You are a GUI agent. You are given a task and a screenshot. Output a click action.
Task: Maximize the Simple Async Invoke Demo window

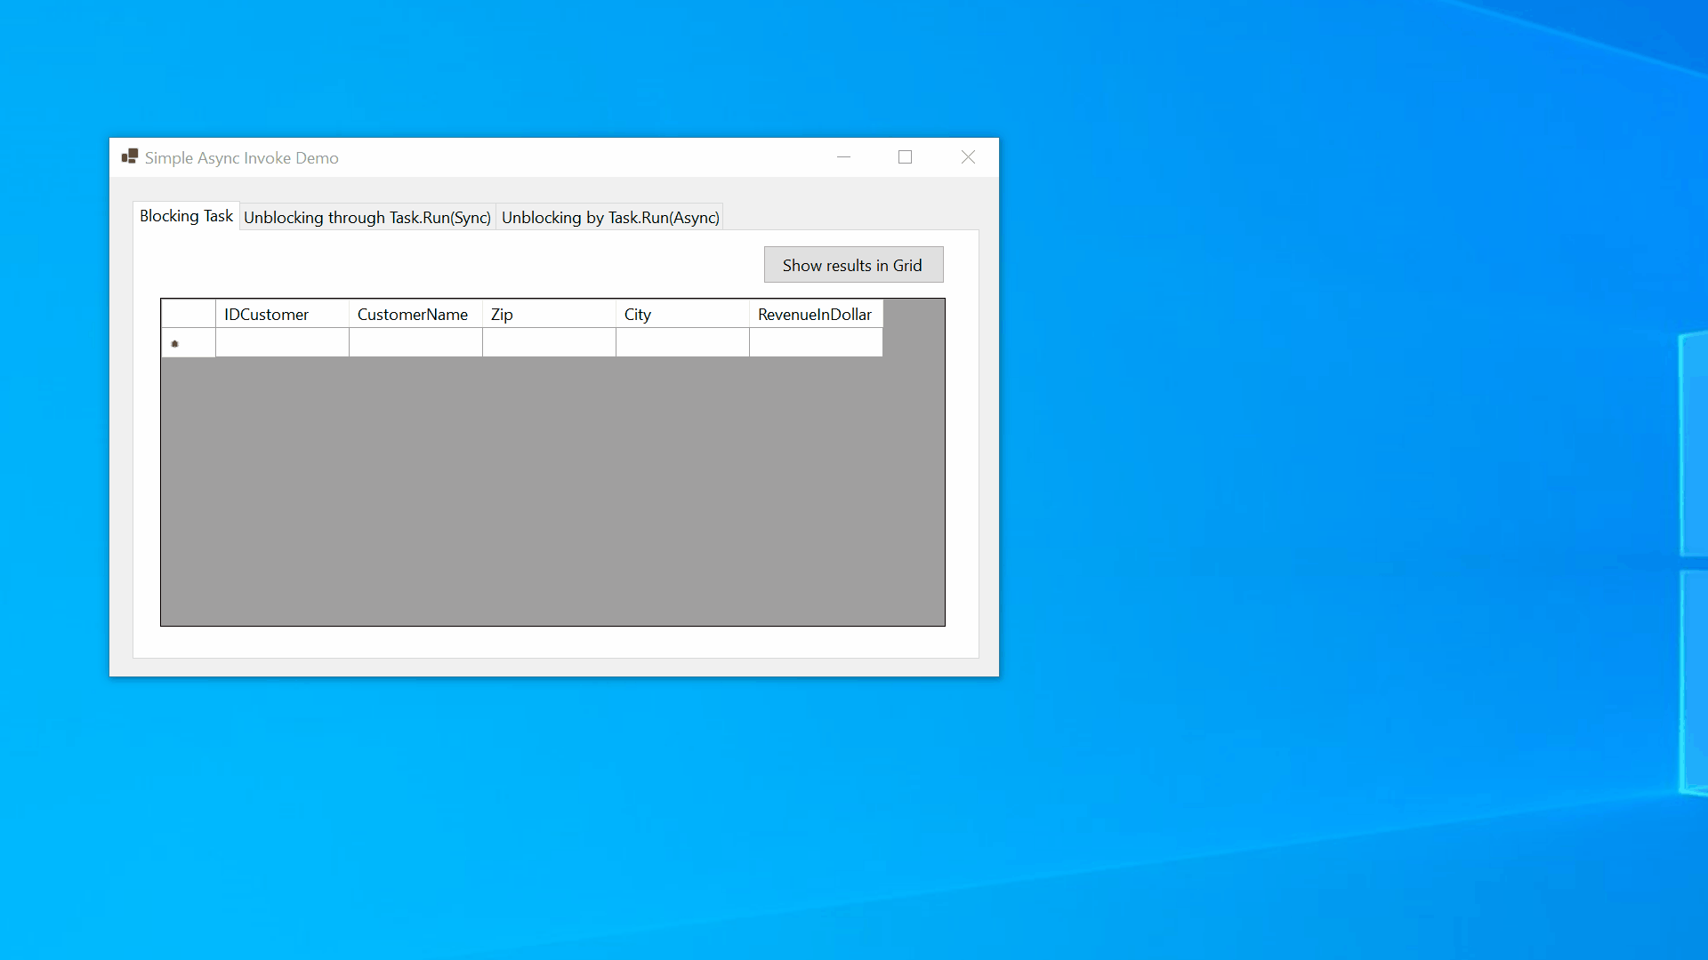905,157
